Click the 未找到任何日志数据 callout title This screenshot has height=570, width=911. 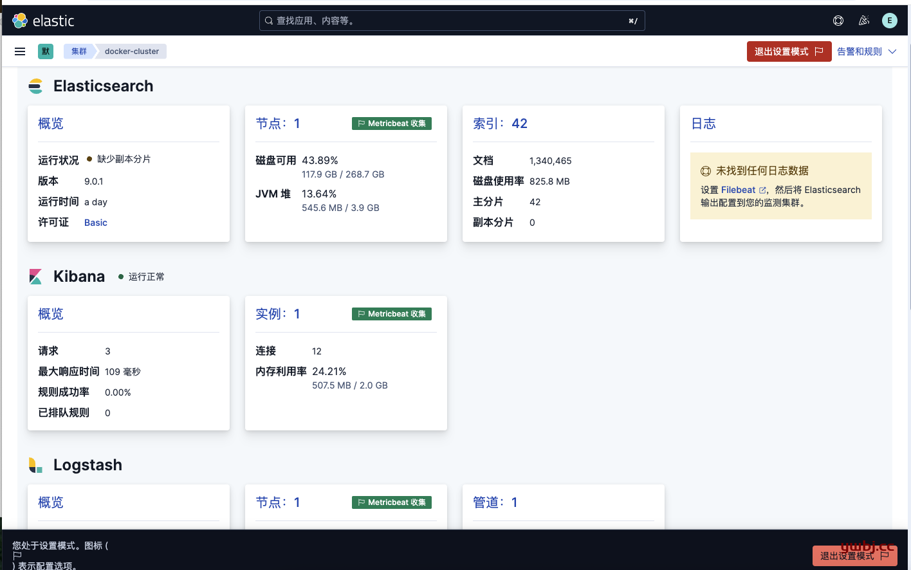coord(762,170)
